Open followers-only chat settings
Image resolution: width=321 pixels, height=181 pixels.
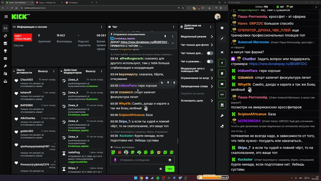tap(197, 45)
